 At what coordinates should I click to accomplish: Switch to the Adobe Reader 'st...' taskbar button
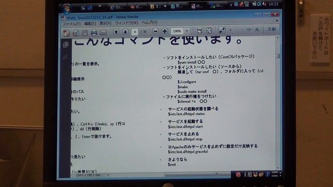(x=198, y=6)
